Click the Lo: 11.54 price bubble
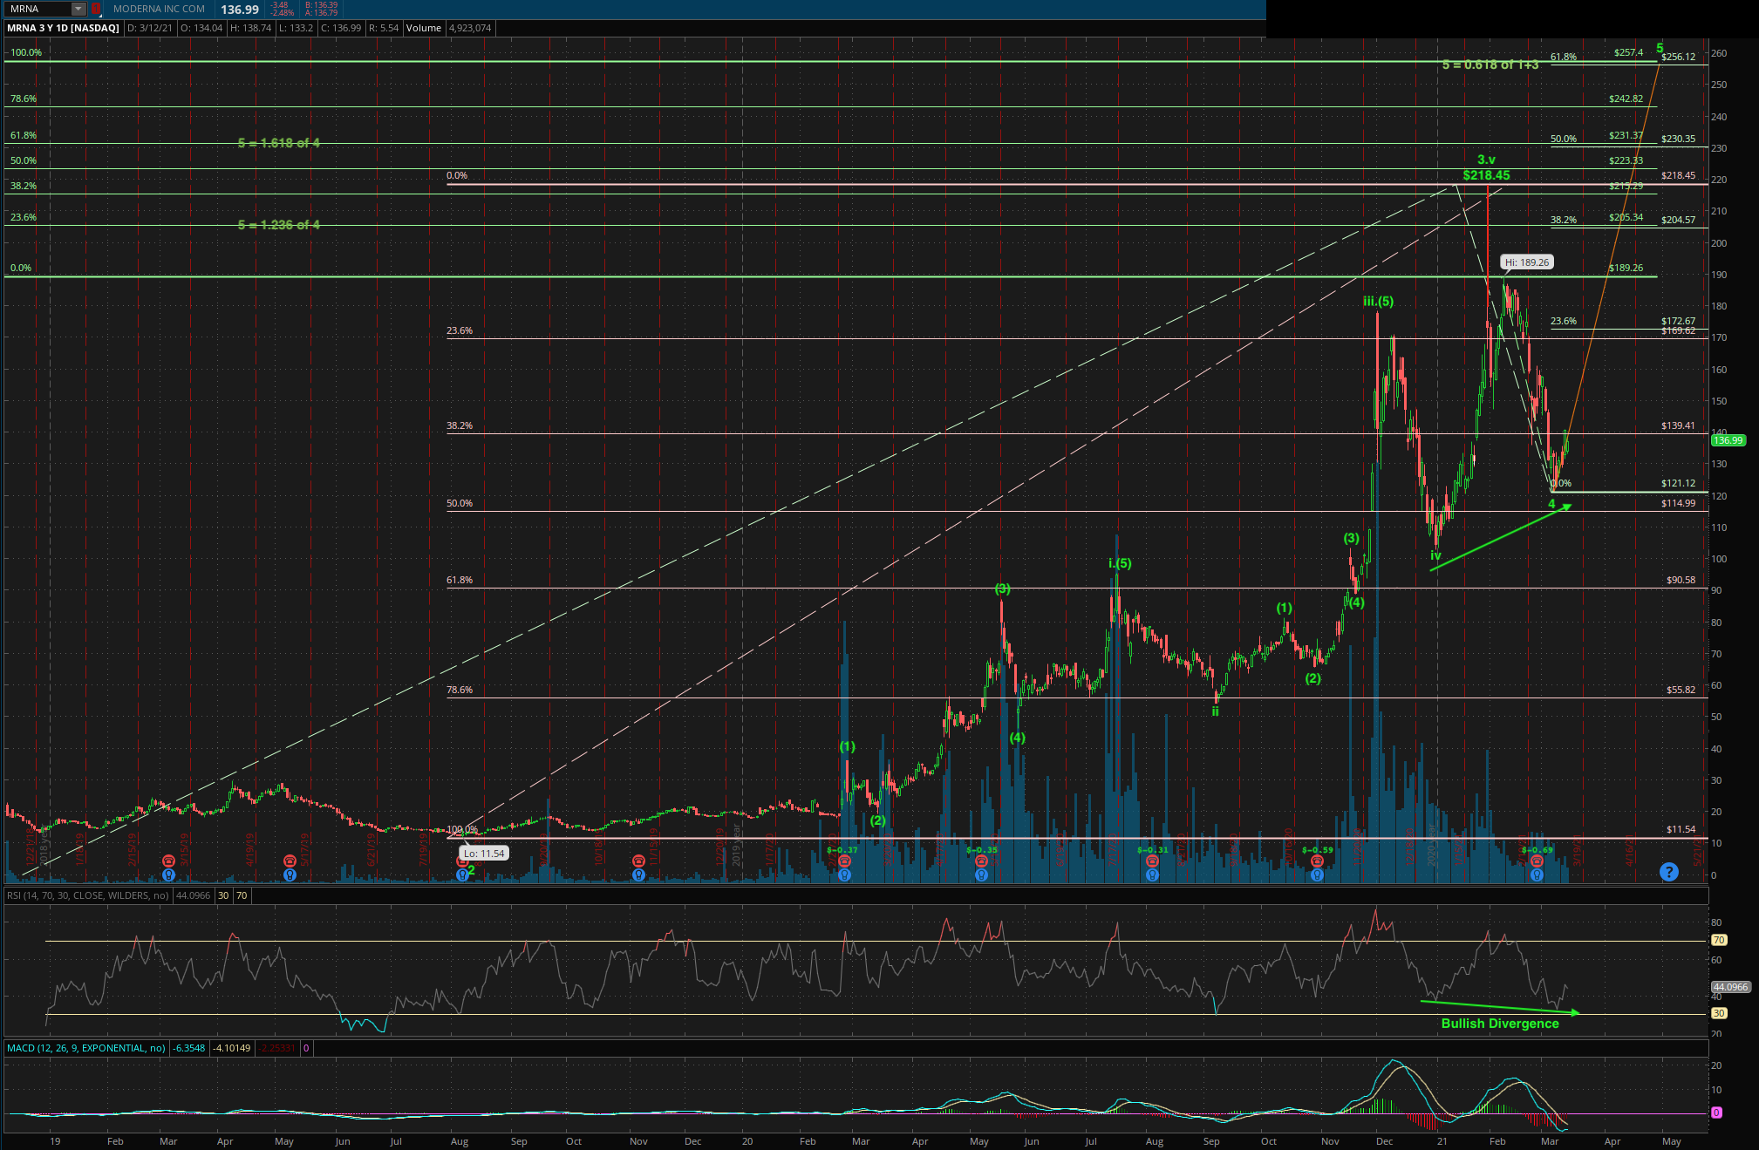Screen dimensions: 1759x1150 click(x=483, y=854)
